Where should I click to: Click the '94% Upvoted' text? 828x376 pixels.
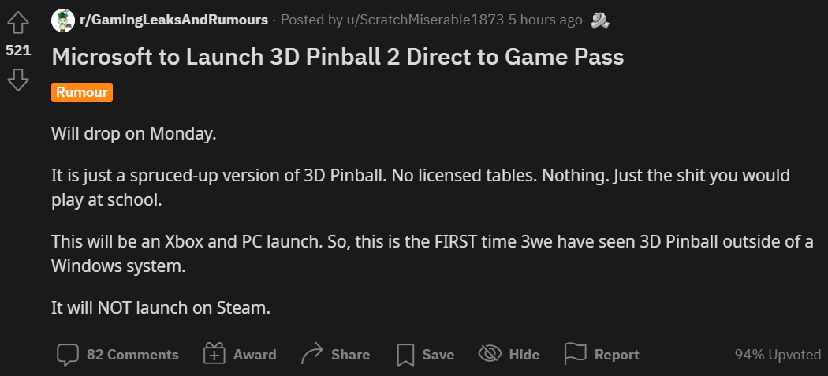click(778, 355)
